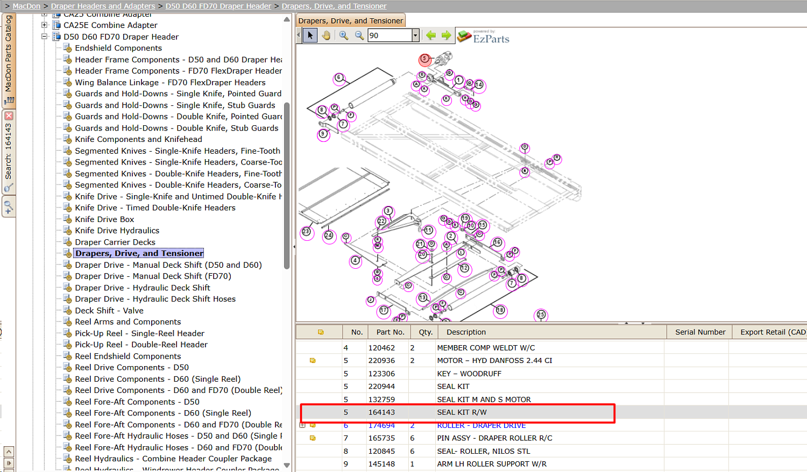This screenshot has height=472, width=807.
Task: Click the note icon on PIN ASSY row
Action: (313, 438)
